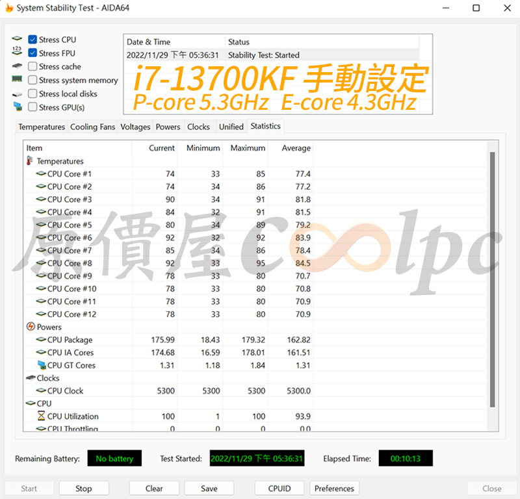Stop the stability test
Viewport: 520px width, 499px height.
point(84,489)
